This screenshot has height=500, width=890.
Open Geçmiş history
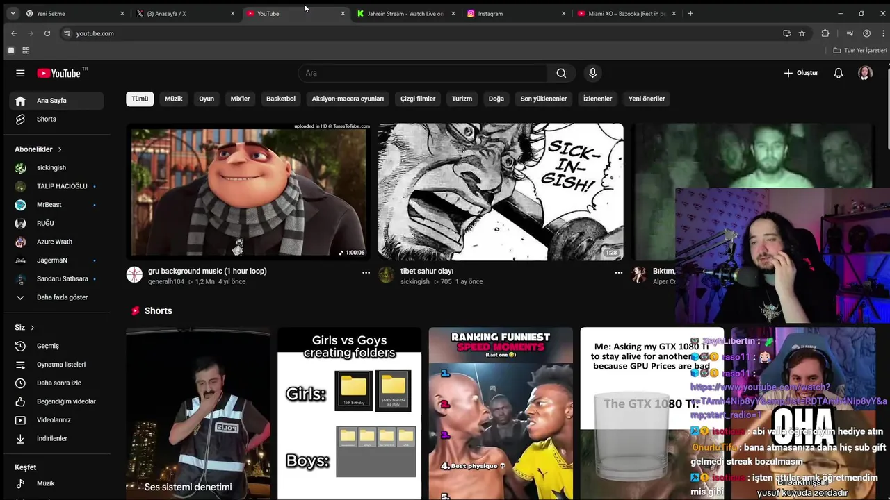[x=56, y=346]
